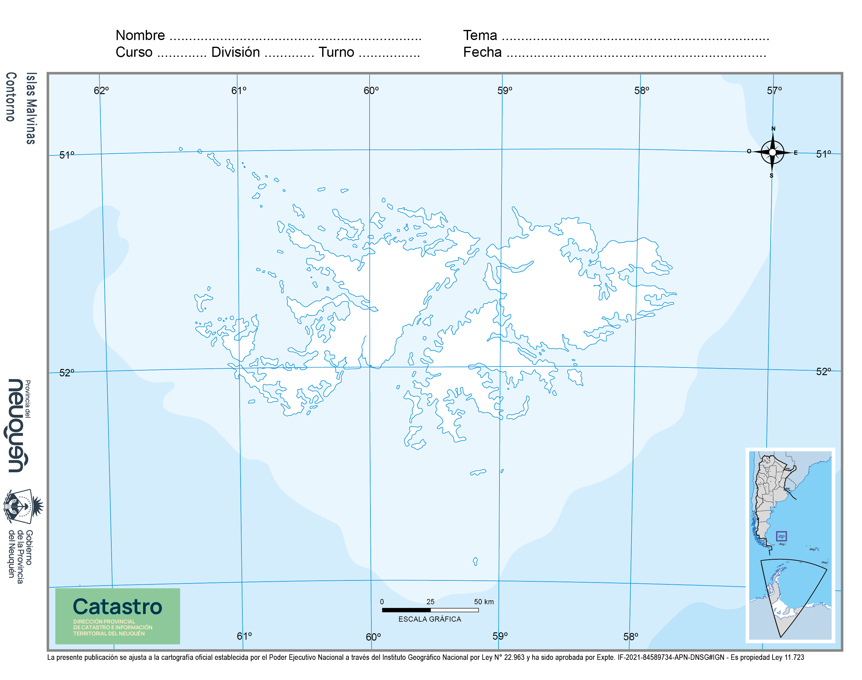This screenshot has width=862, height=680.
Task: Click the 52° latitude label on left
Action: tap(67, 373)
